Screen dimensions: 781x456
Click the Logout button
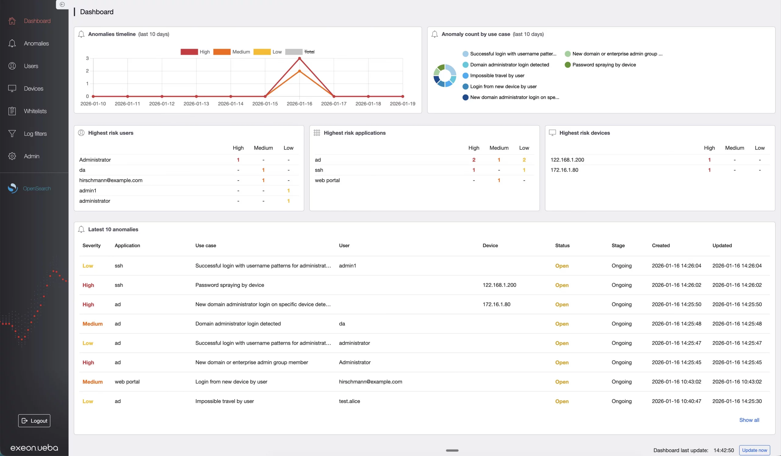click(x=34, y=420)
